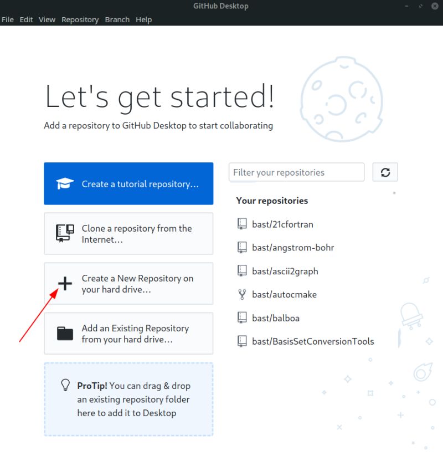The image size is (443, 456).
Task: Click Add an Existing Repository button
Action: coord(128,334)
